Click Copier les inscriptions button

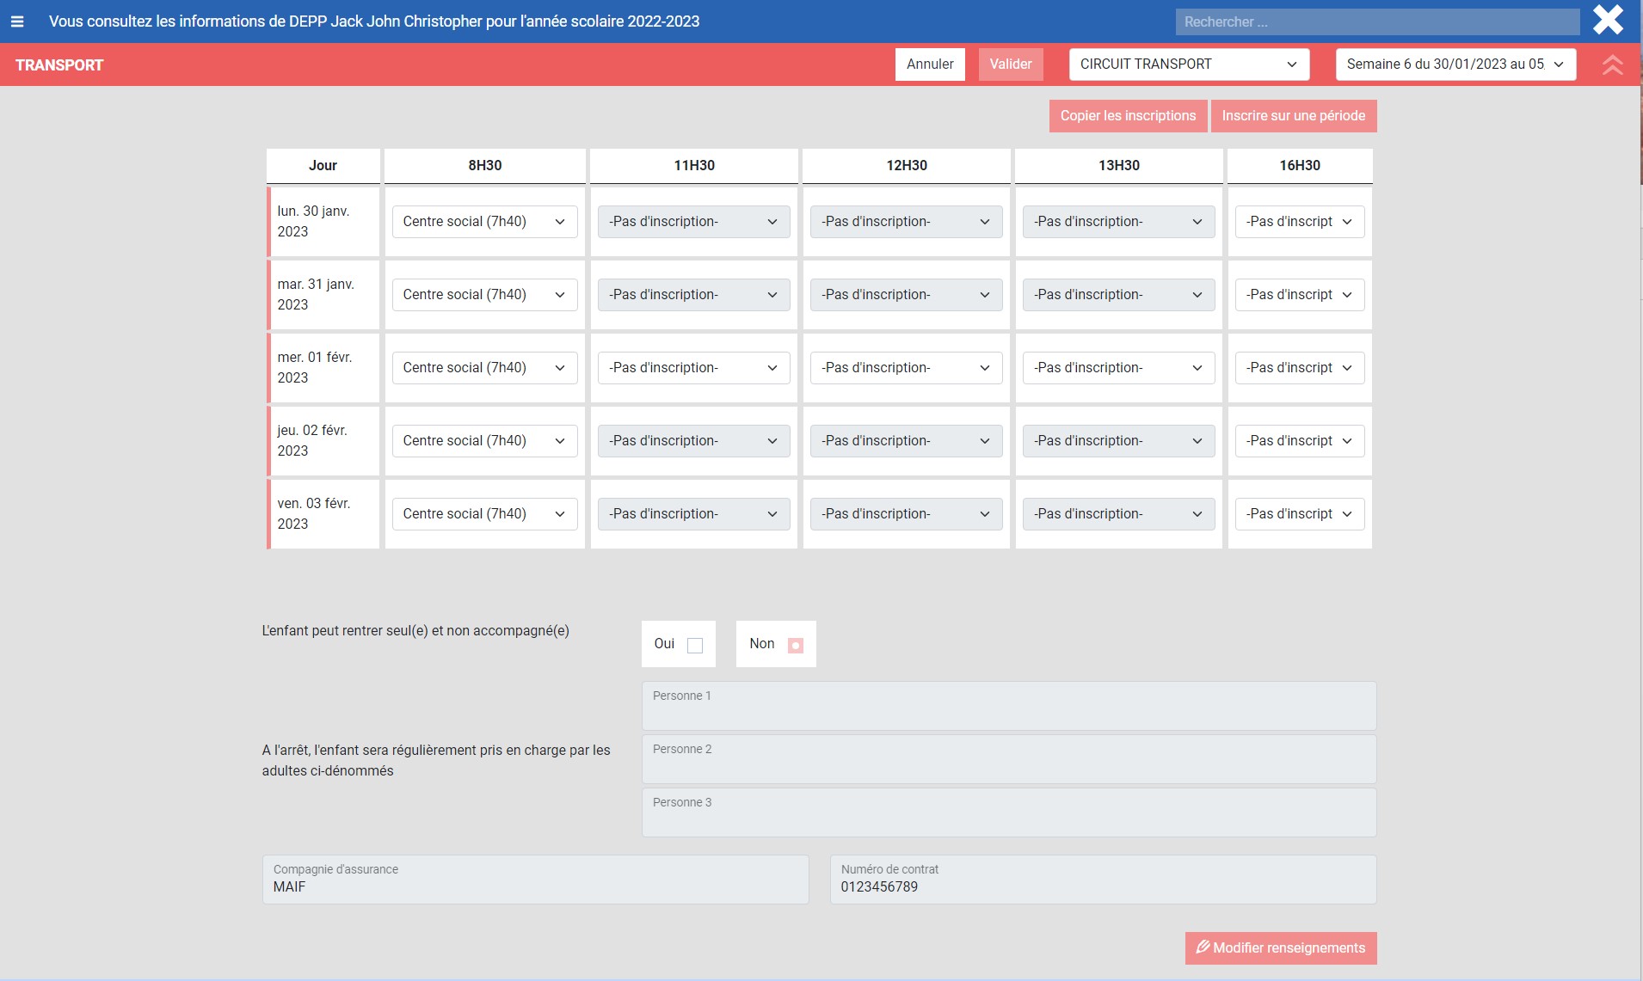coord(1127,116)
